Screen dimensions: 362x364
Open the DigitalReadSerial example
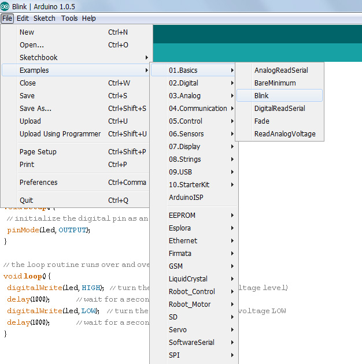279,109
